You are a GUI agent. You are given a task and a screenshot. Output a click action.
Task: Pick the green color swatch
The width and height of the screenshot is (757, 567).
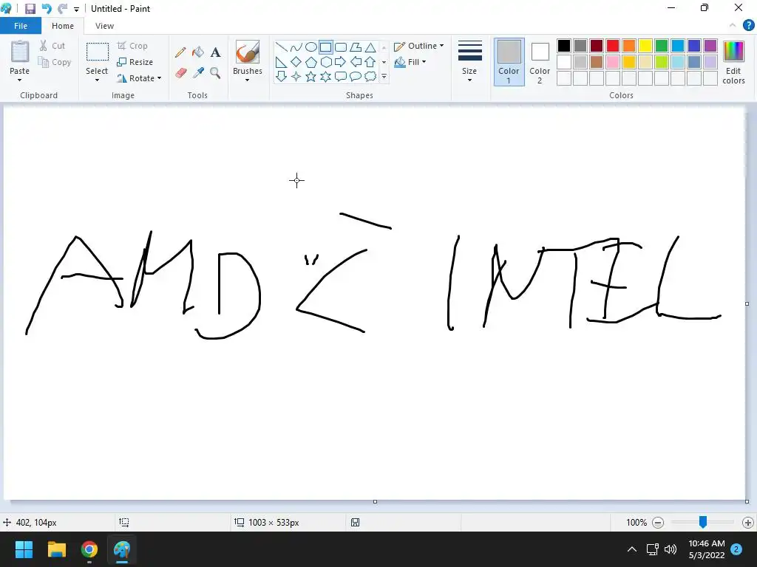[x=662, y=46]
